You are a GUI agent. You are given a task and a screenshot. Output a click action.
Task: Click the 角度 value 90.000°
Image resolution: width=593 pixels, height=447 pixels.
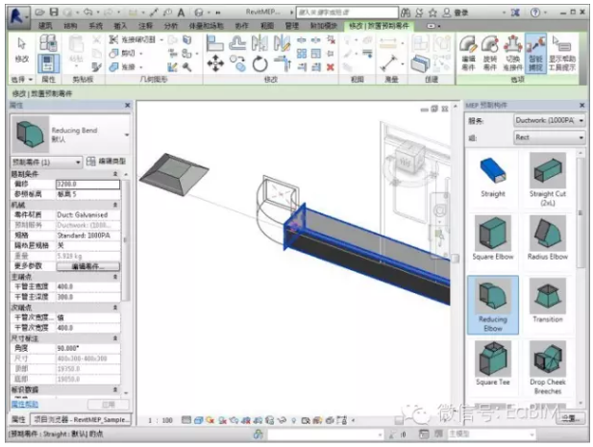point(87,348)
